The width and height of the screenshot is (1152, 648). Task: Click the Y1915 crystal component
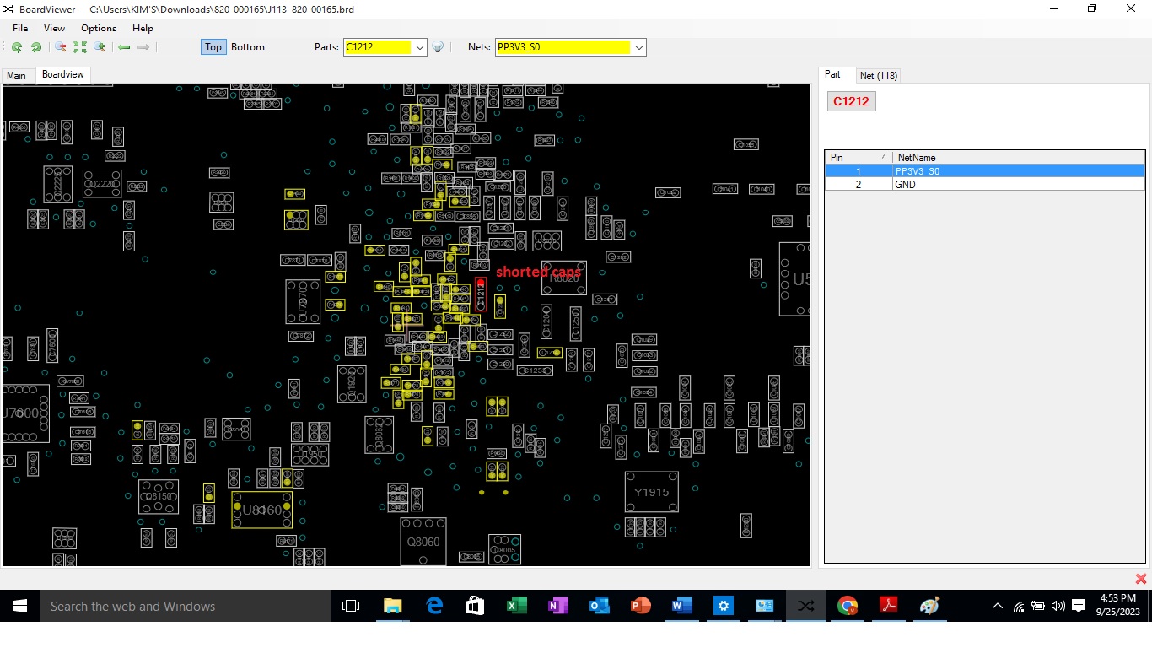[x=651, y=492]
